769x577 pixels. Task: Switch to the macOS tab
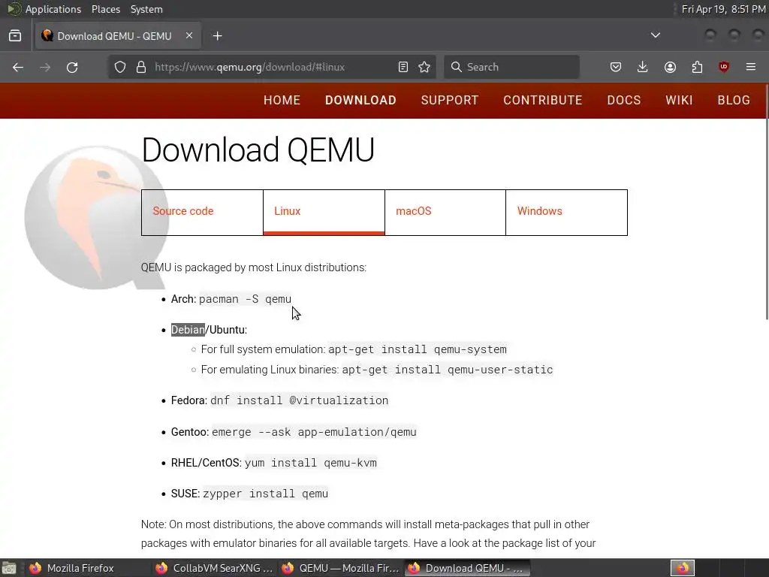tap(445, 213)
